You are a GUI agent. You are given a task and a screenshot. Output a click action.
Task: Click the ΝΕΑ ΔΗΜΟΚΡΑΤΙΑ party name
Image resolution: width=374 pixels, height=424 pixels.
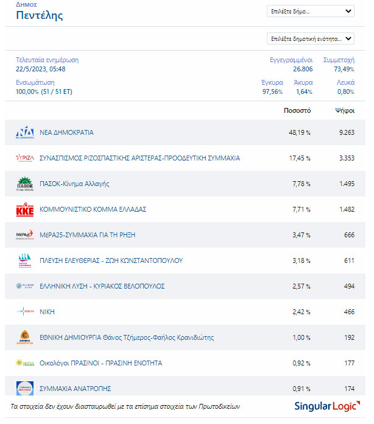66,132
